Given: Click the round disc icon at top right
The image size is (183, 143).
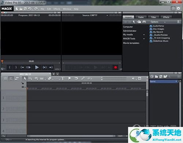Looking at the screenshot, I should click(x=178, y=9).
